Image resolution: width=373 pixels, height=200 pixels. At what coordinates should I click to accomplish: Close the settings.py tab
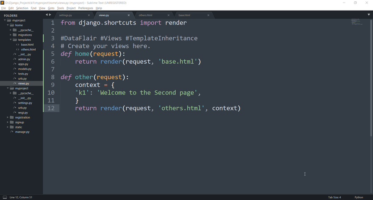[89, 15]
